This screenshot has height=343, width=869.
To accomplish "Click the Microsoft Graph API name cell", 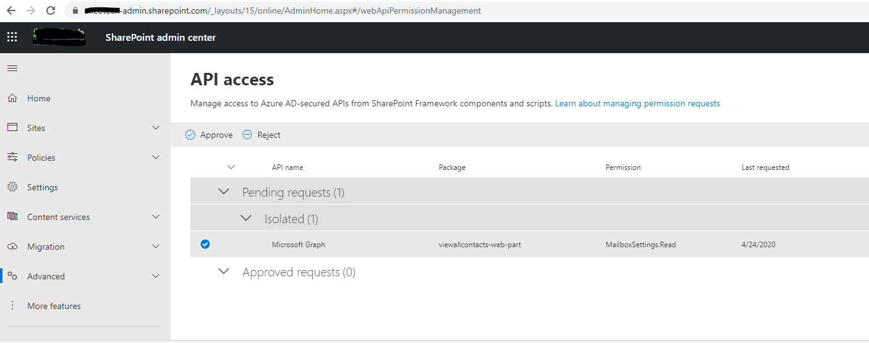I will (299, 244).
